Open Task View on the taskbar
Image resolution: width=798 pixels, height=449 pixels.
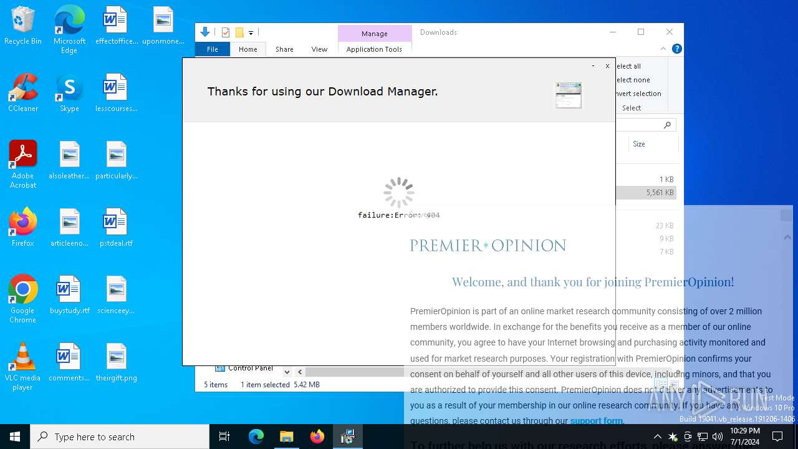point(224,437)
